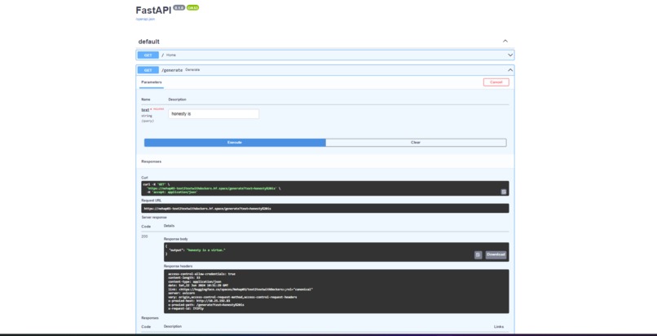Collapse the default section chevron
Viewport: 657px width, 336px height.
tap(505, 41)
